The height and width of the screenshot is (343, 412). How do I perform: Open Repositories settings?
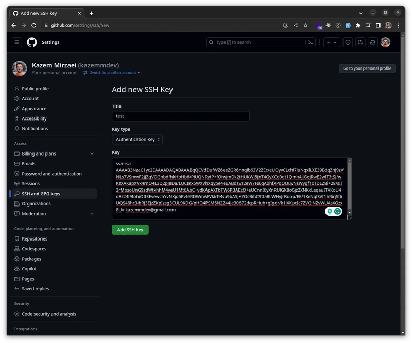tap(35, 239)
